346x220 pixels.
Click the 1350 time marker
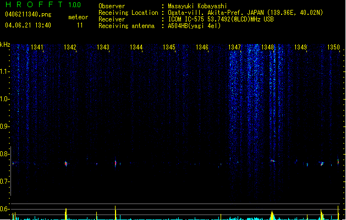point(333,47)
